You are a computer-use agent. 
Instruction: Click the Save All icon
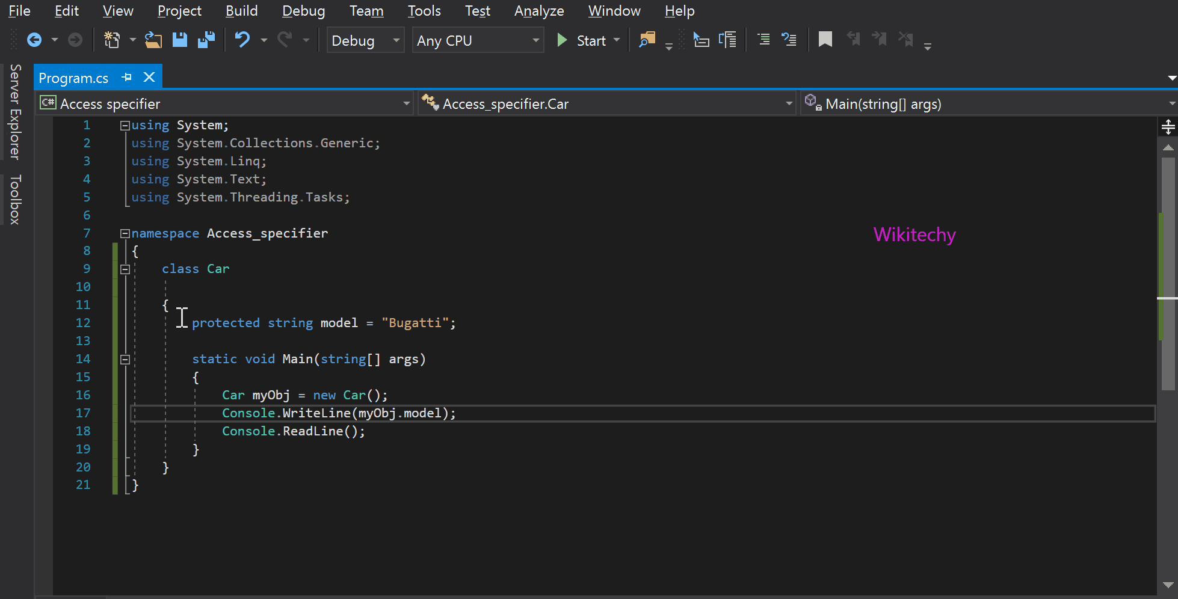pyautogui.click(x=206, y=40)
